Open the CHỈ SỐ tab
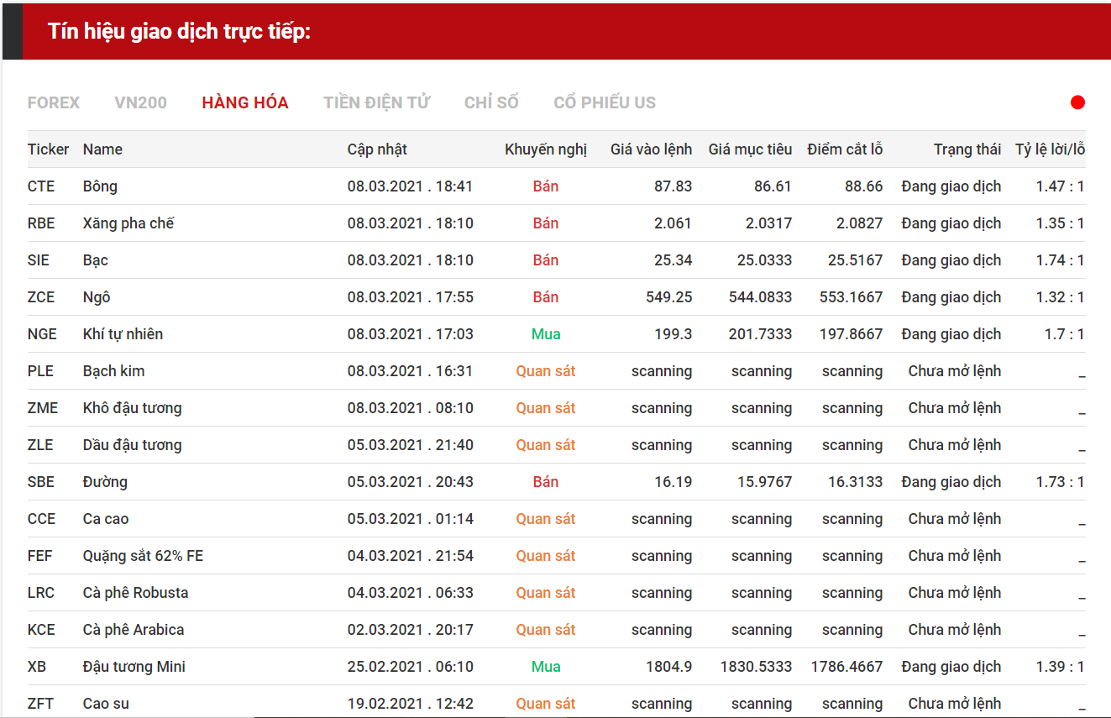Viewport: 1111px width, 718px height. (491, 102)
